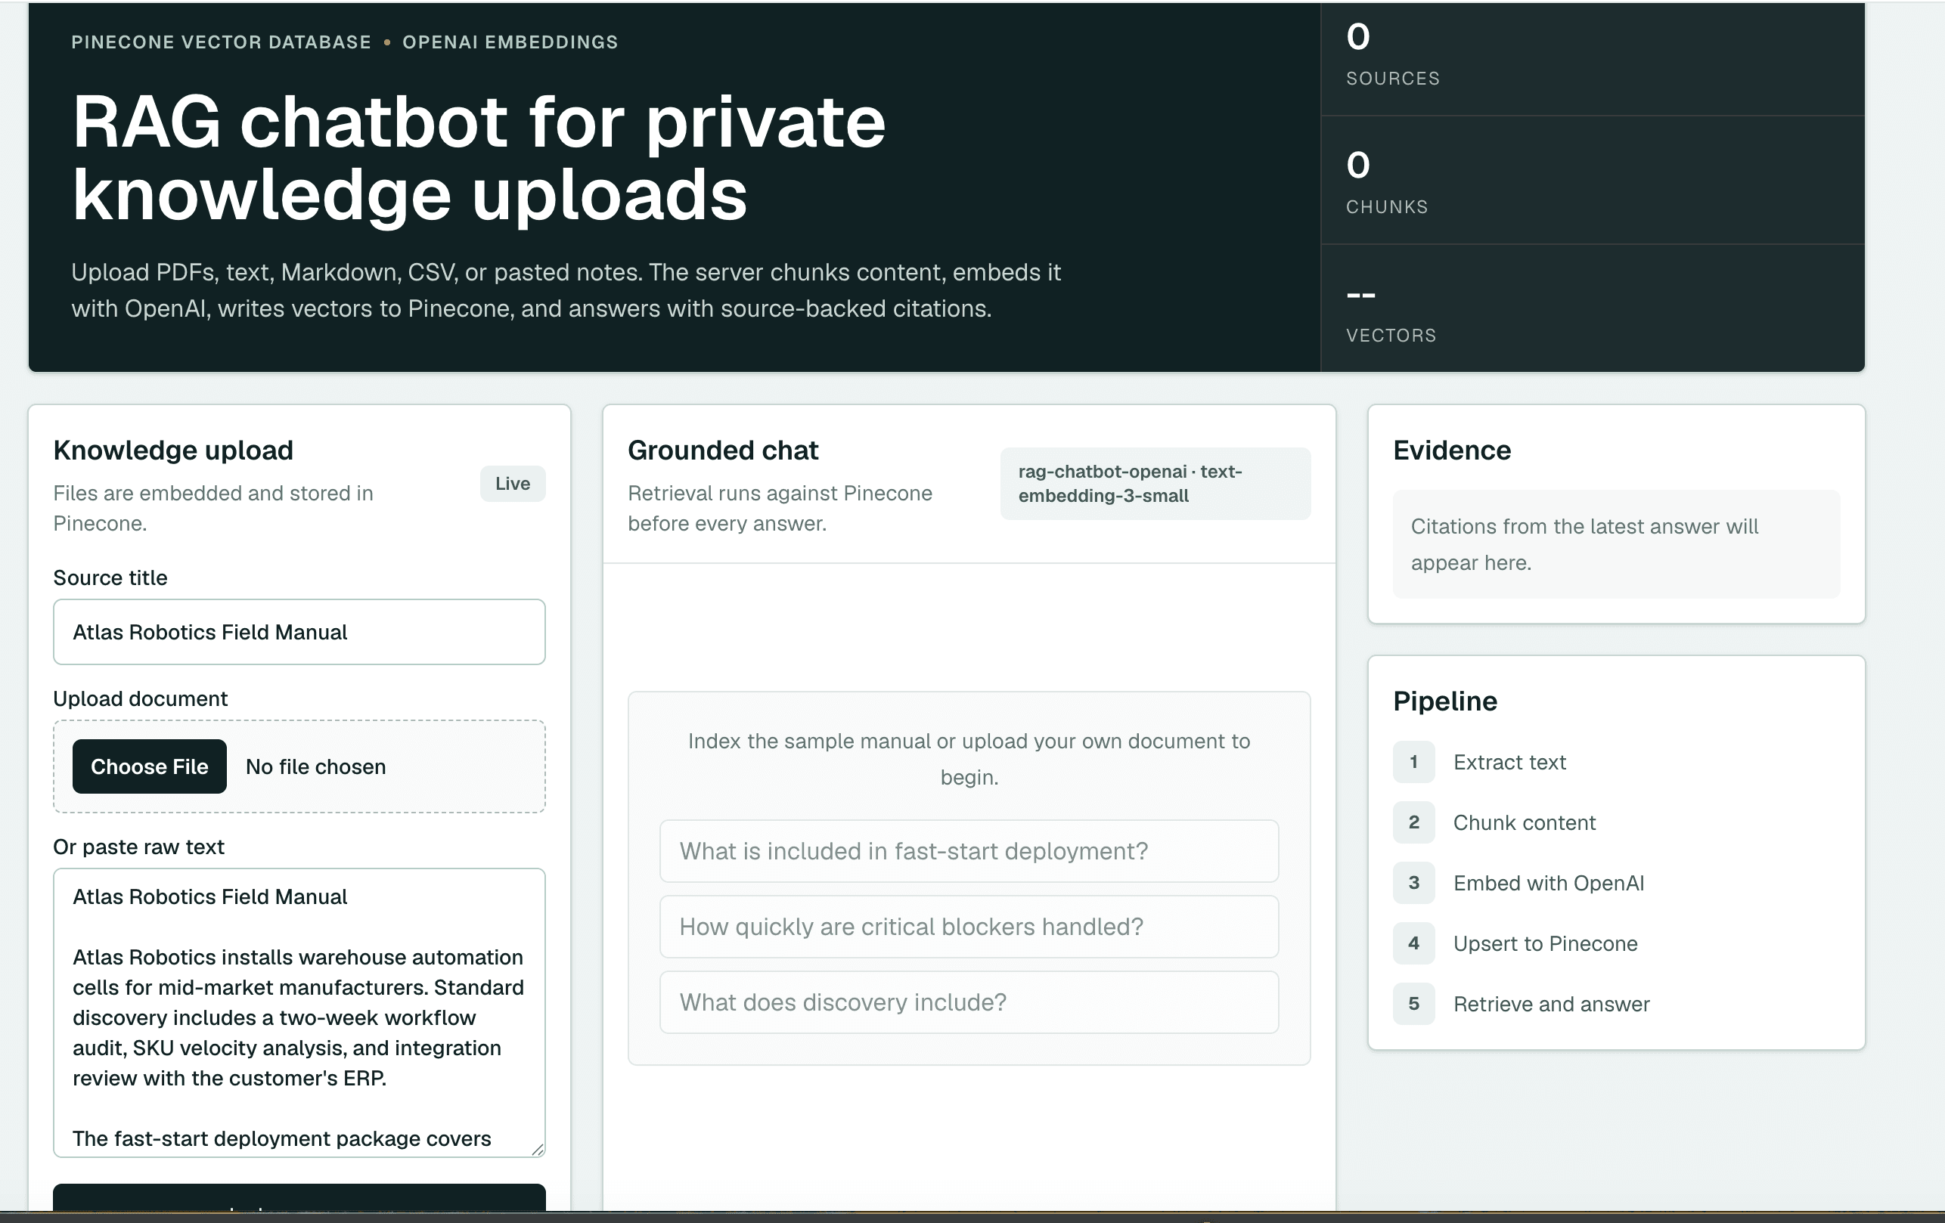Click the step 5 number badge in Pipeline
The width and height of the screenshot is (1945, 1223).
(1413, 1005)
